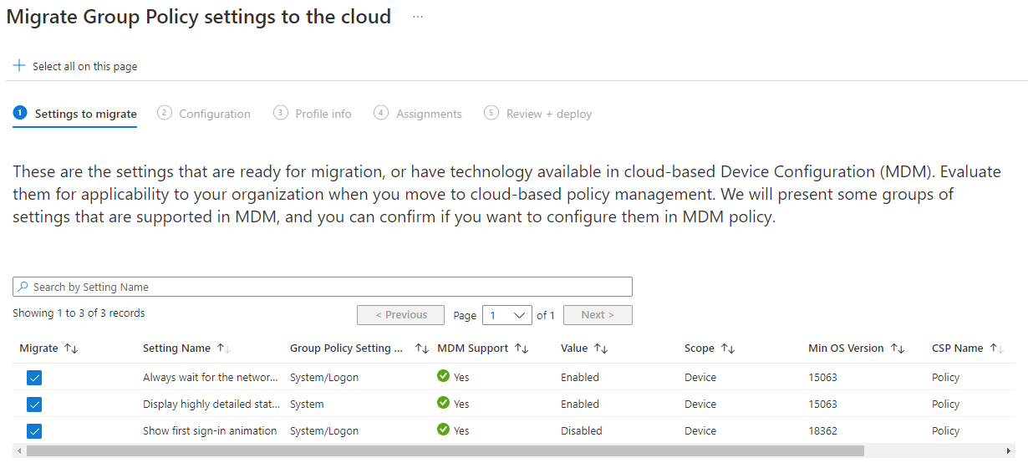The image size is (1028, 463).
Task: Select 'Always wait for the networ...' setting name
Action: point(211,377)
